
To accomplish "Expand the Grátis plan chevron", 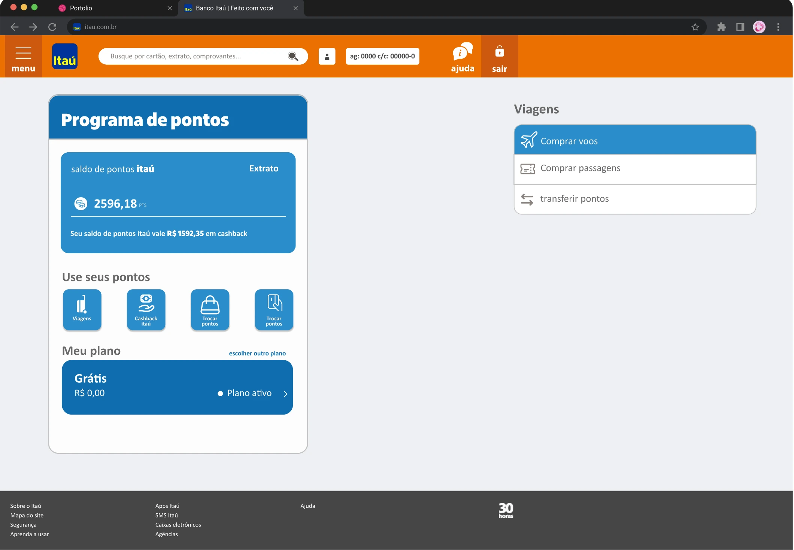I will coord(285,394).
